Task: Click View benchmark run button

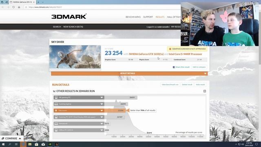Action: (x=170, y=85)
